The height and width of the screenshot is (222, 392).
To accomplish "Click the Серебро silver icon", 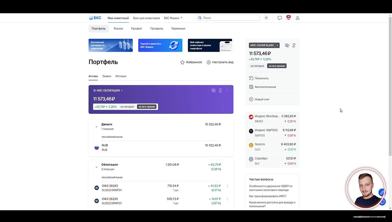I will pyautogui.click(x=251, y=159).
